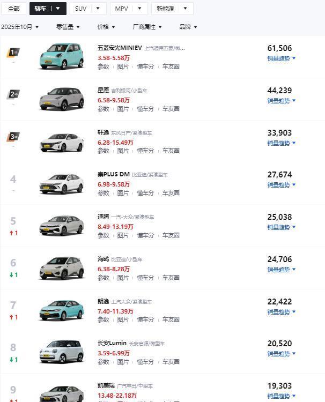Click the rank 1 gold badge icon
The image size is (325, 402).
pos(13,53)
